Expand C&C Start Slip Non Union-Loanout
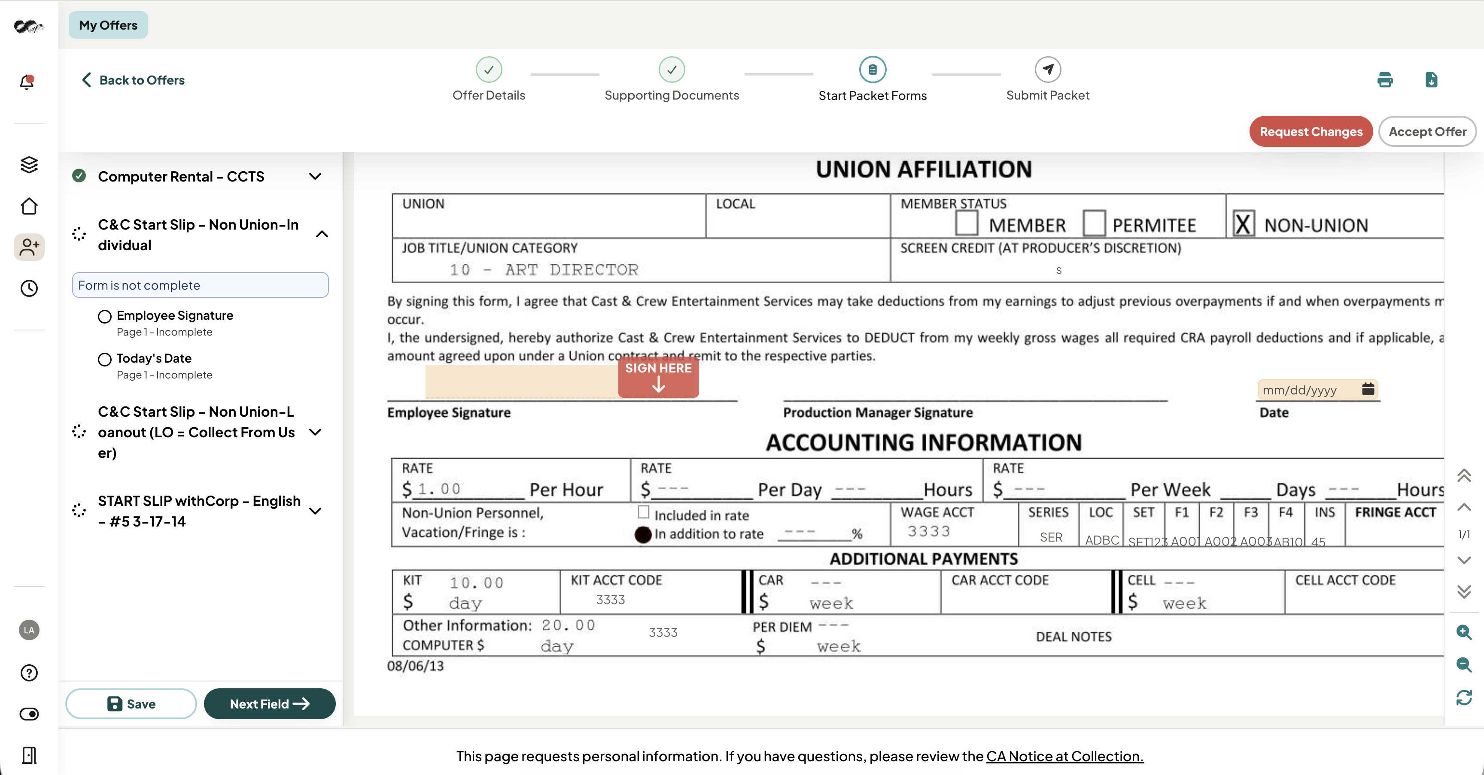The height and width of the screenshot is (775, 1484). (x=315, y=432)
